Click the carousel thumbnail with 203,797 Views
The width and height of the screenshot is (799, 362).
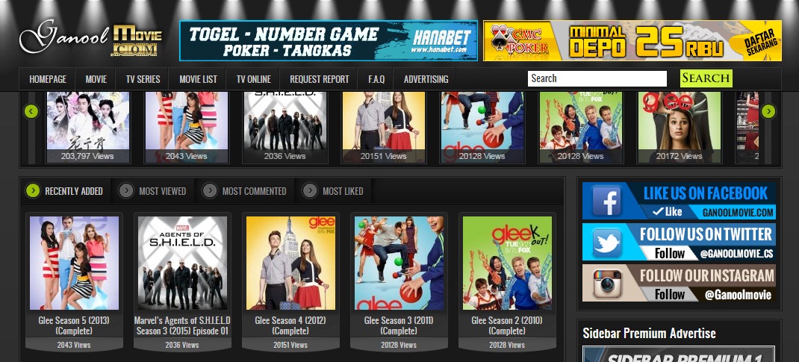click(x=87, y=128)
